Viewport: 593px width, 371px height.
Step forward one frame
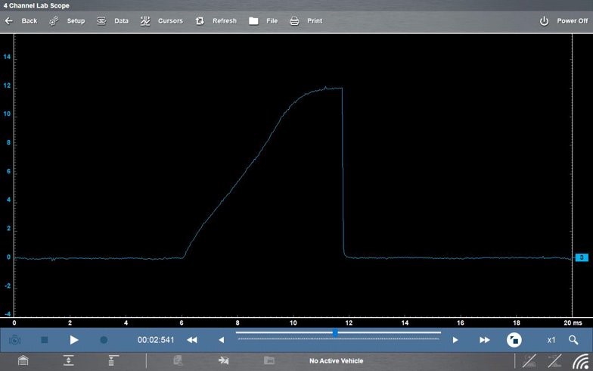coord(455,340)
